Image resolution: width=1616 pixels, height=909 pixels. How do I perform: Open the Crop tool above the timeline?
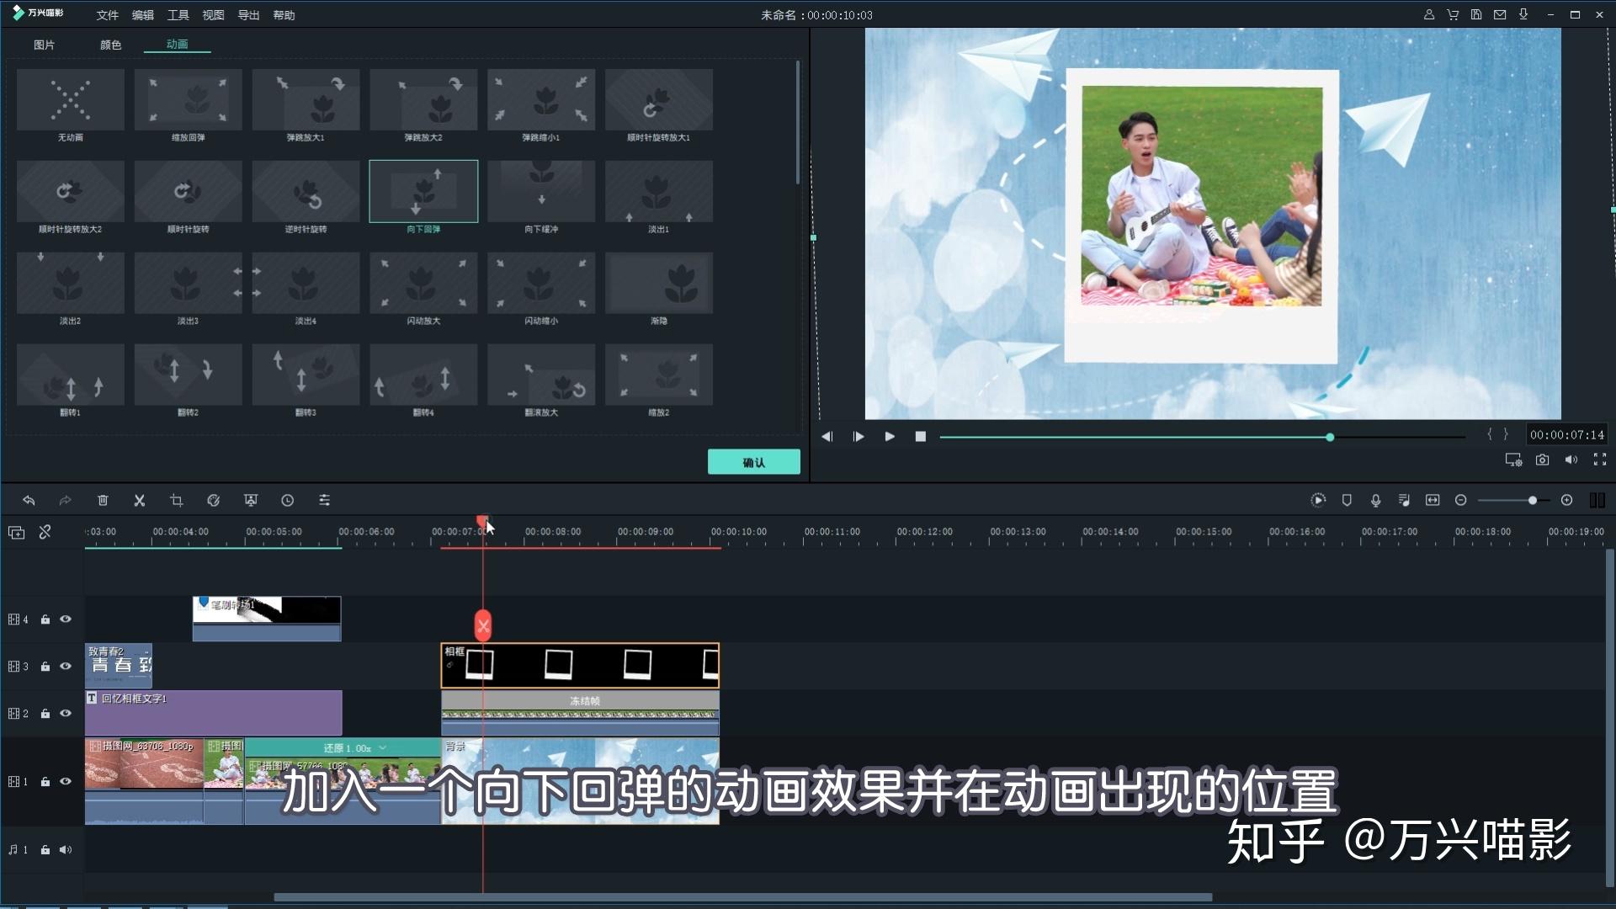tap(176, 500)
